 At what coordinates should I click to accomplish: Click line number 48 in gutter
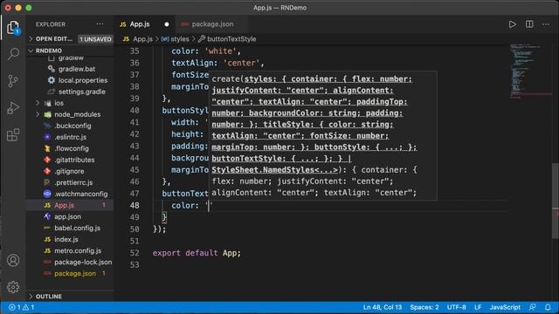click(135, 206)
